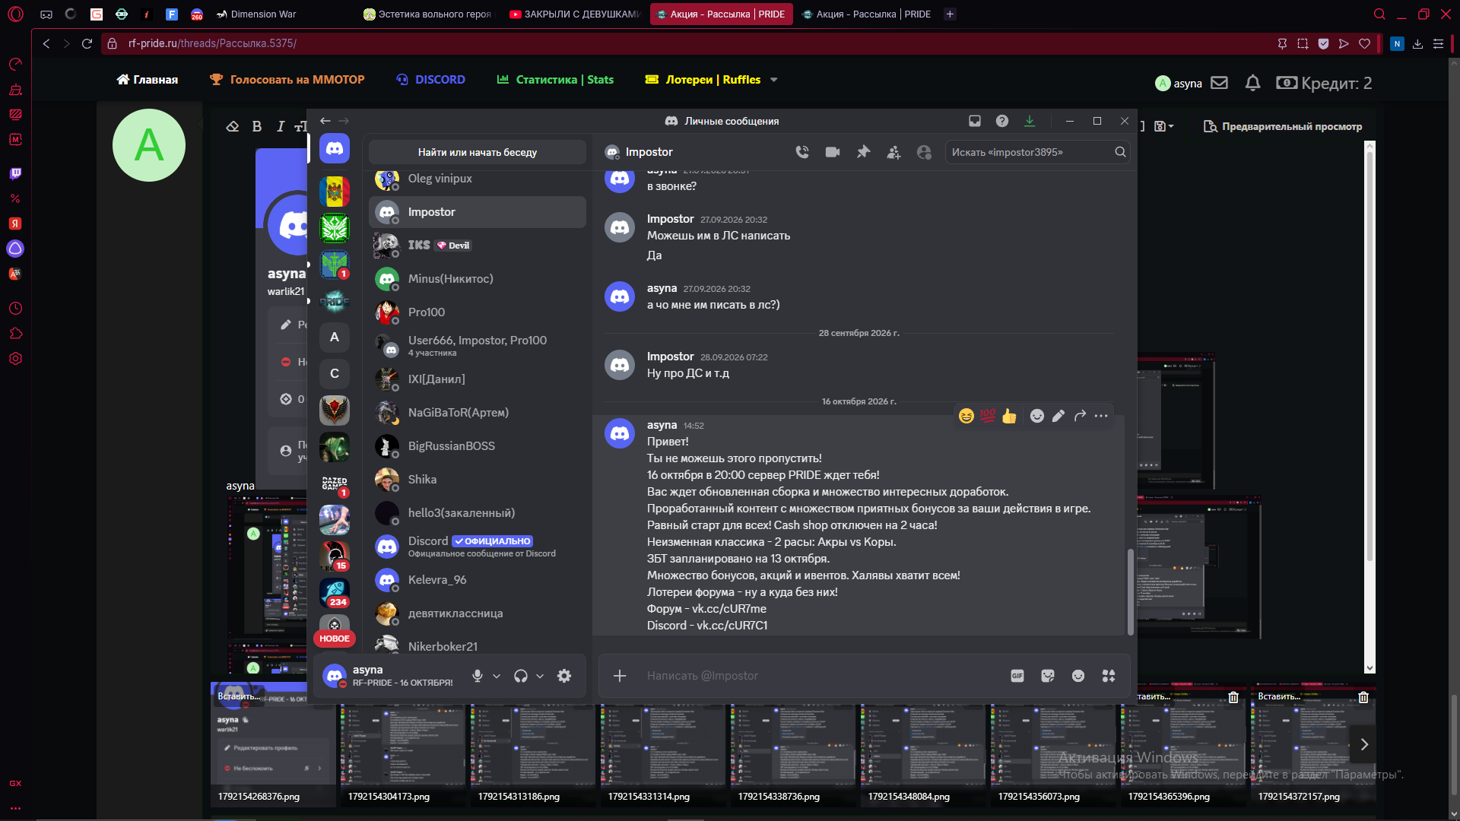
Task: Open the sticker picker
Action: coord(1048,676)
